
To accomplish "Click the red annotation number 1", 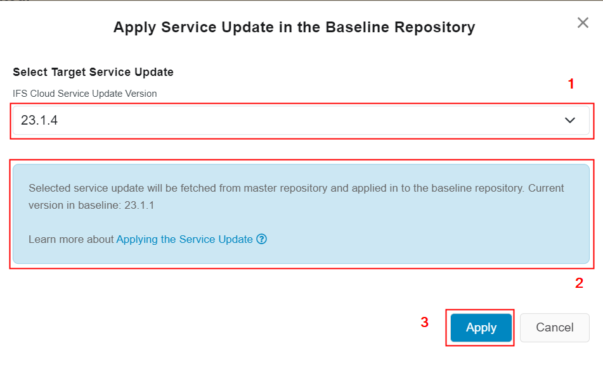I will coord(571,84).
